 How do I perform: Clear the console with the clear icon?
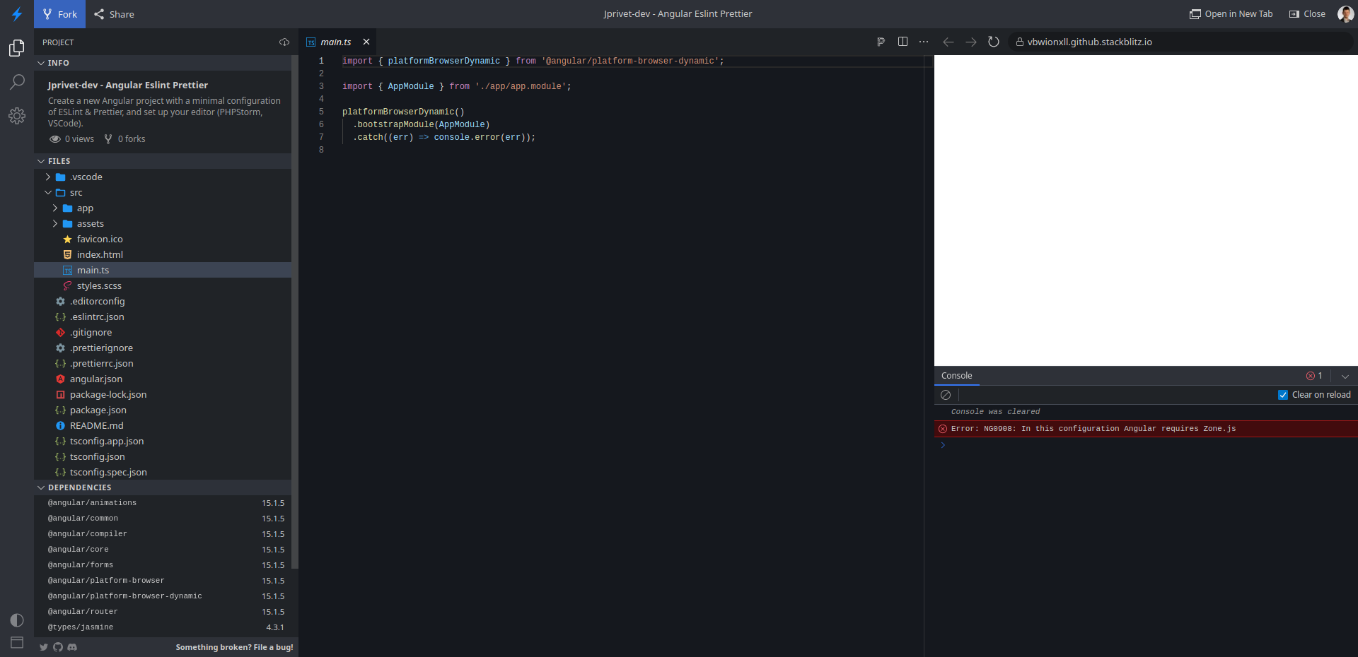[x=946, y=395]
